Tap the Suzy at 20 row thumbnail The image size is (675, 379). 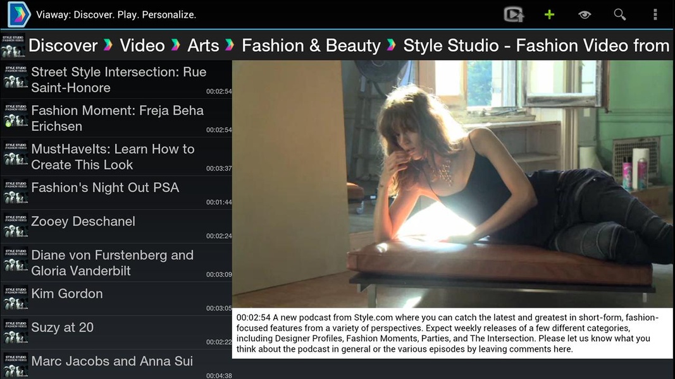[15, 331]
